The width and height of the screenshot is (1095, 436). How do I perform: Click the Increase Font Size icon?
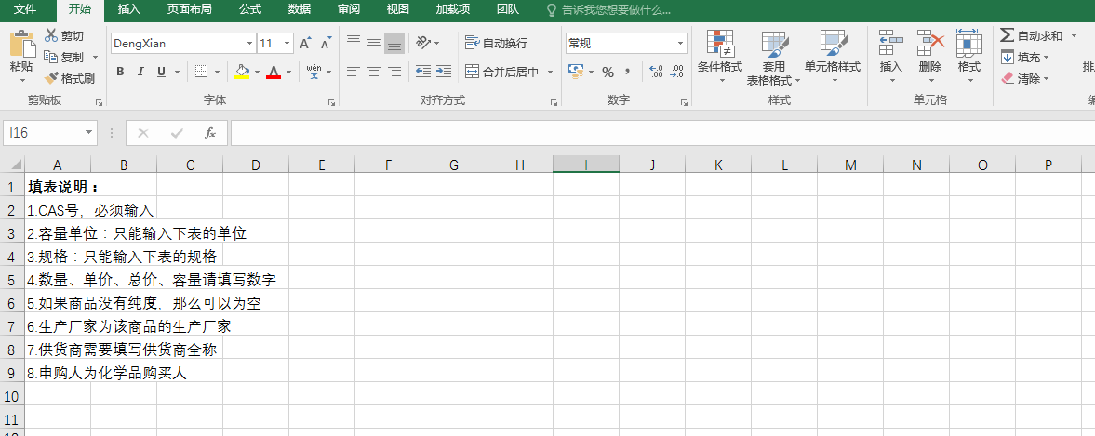pyautogui.click(x=306, y=44)
